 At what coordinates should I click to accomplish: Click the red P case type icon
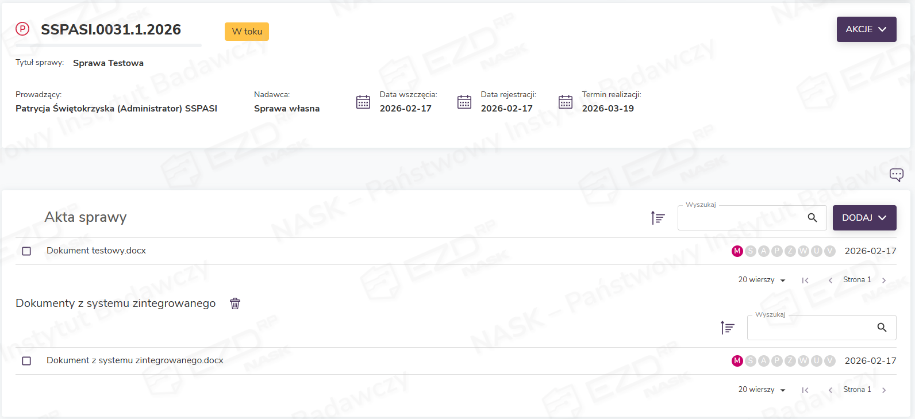(22, 29)
